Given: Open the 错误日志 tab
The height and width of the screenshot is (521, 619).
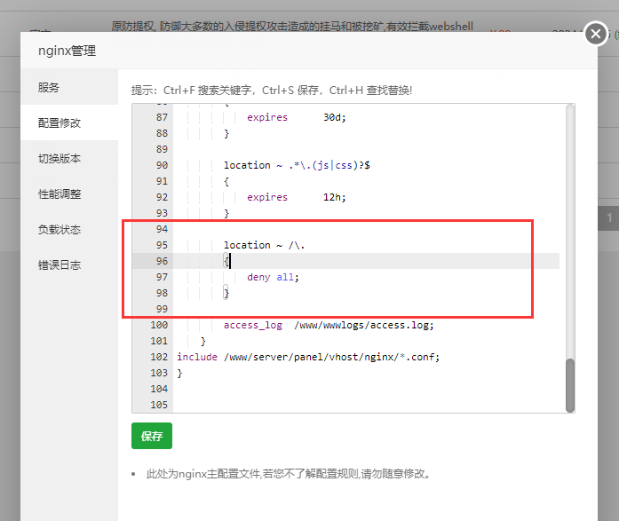Looking at the screenshot, I should coord(69,264).
